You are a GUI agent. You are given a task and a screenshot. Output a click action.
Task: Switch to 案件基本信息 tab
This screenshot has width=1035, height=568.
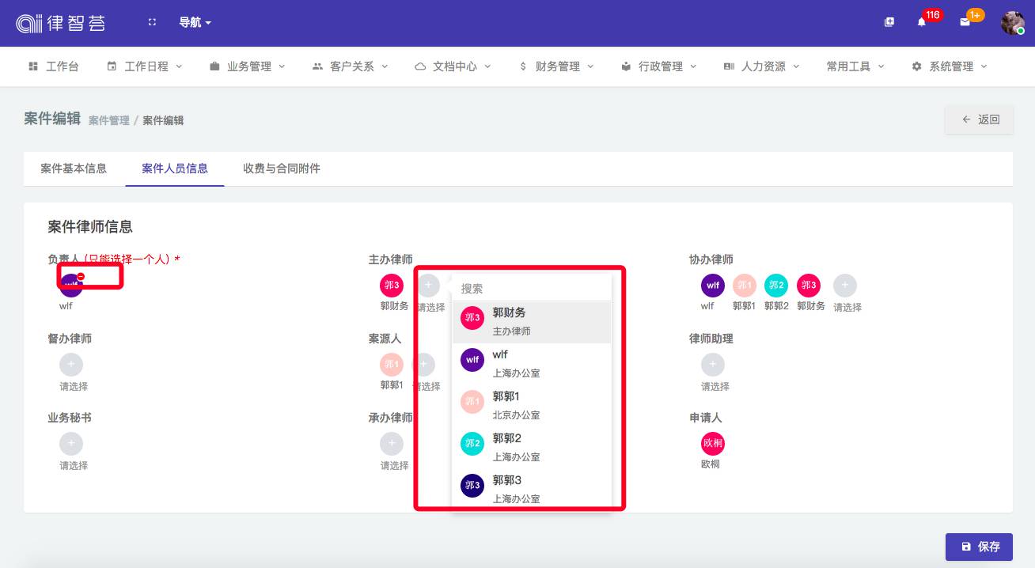[x=74, y=169]
